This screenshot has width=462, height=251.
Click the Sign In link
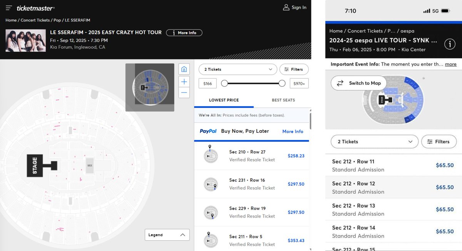[299, 7]
